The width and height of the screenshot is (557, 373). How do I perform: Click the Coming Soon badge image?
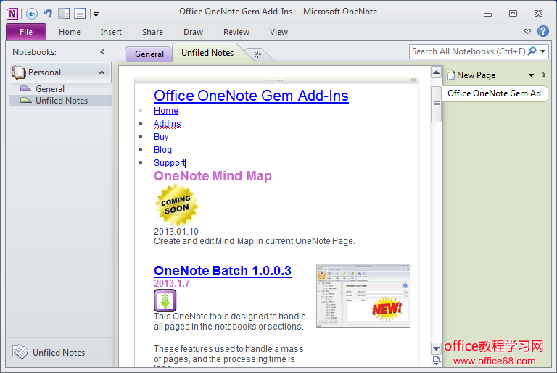[x=176, y=205]
